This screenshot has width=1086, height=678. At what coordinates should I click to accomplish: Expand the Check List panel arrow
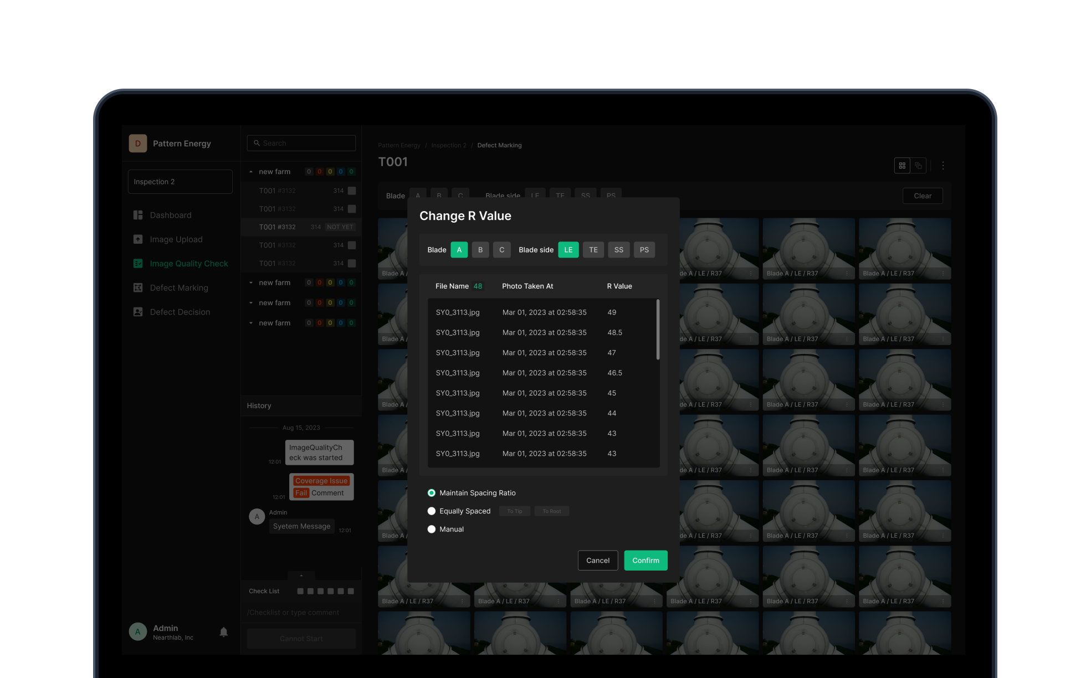coord(301,575)
